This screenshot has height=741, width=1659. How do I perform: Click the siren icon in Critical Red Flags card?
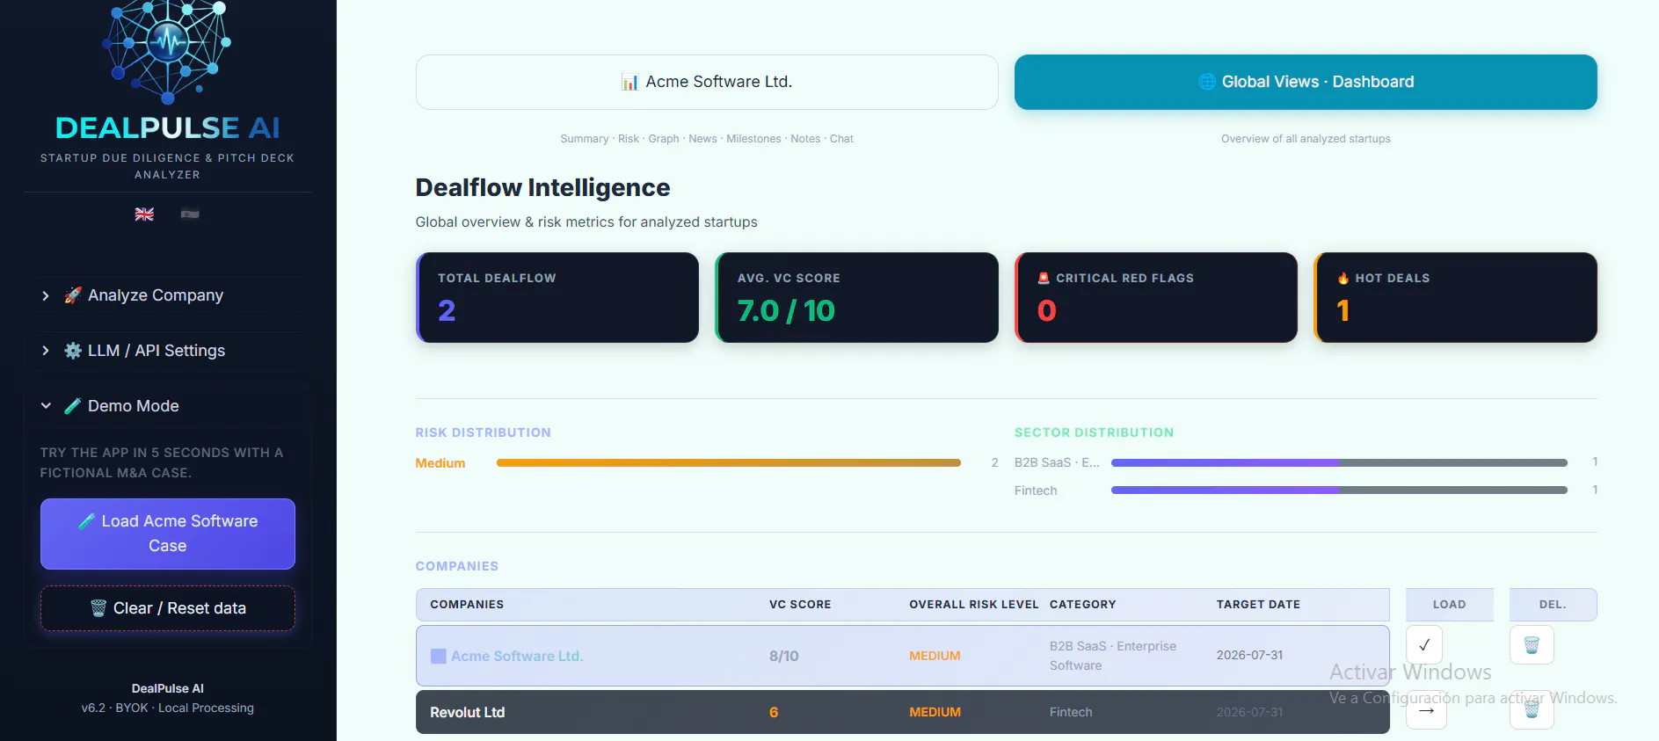pos(1044,278)
